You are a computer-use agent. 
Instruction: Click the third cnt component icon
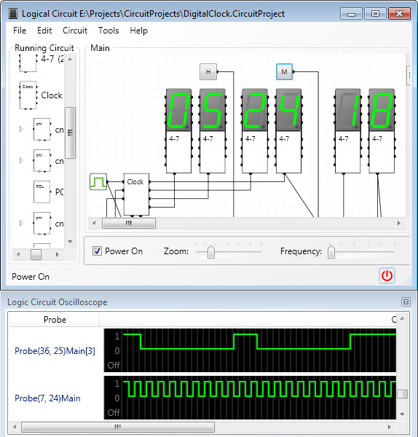(42, 224)
